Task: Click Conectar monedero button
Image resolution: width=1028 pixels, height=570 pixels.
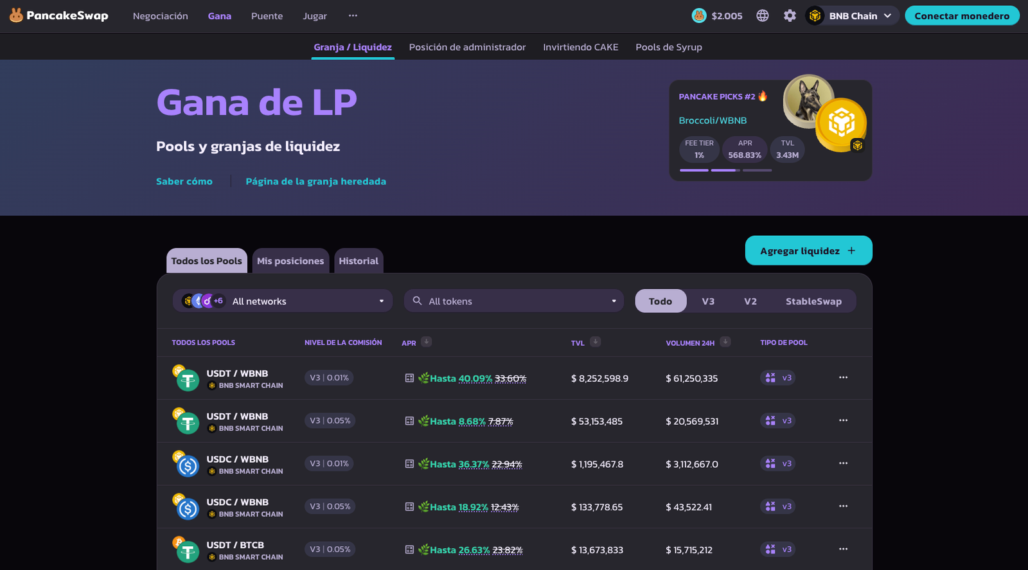Action: click(x=962, y=15)
